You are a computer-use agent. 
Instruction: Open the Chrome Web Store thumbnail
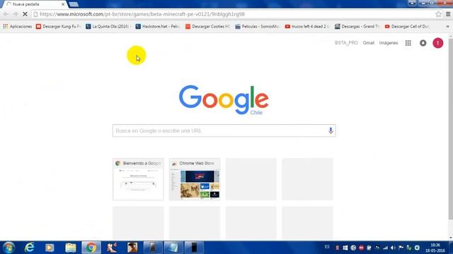point(195,179)
